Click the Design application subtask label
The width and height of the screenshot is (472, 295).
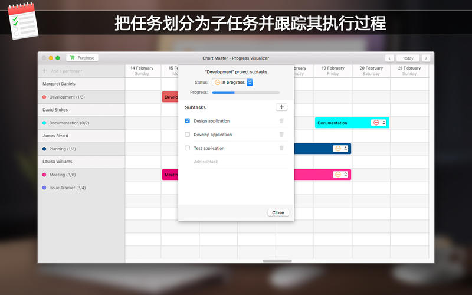212,121
